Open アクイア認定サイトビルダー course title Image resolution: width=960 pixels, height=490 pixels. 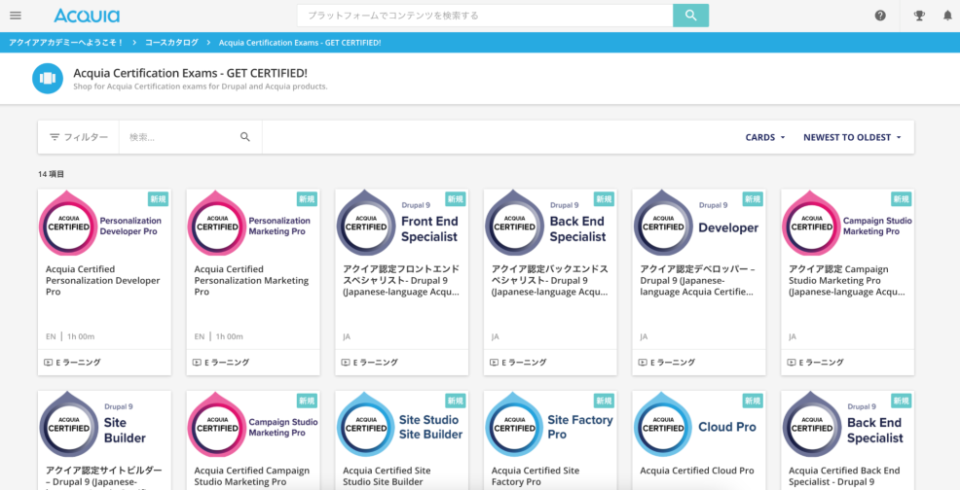tap(104, 476)
